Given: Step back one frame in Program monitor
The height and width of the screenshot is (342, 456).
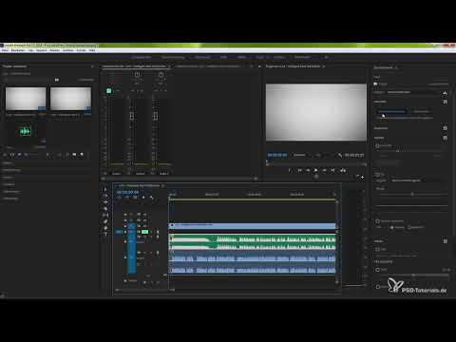Looking at the screenshot, I should coord(308,170).
